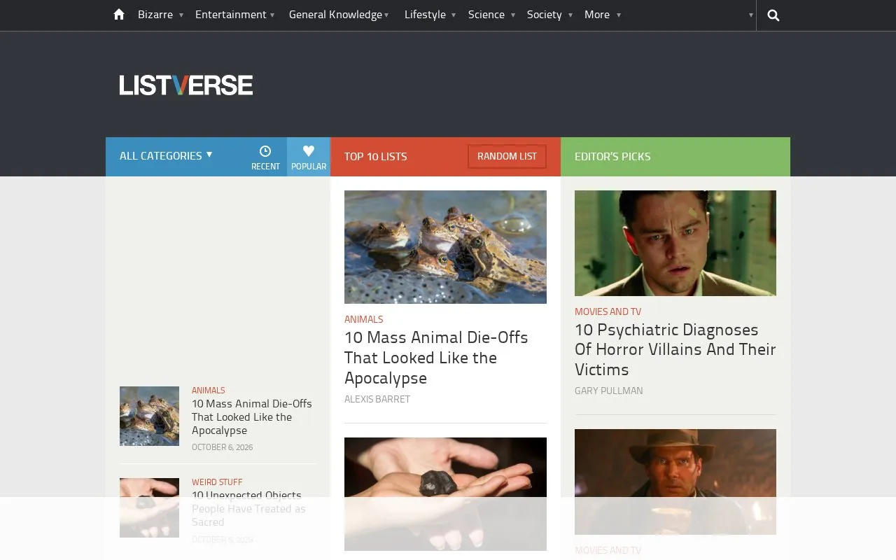Viewport: 896px width, 560px height.
Task: Open the dropdown arrow beside search
Action: [751, 15]
